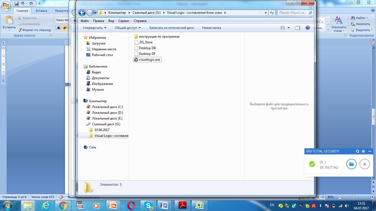Select the инструкция по программе folder
376x211 pixels.
(157, 37)
